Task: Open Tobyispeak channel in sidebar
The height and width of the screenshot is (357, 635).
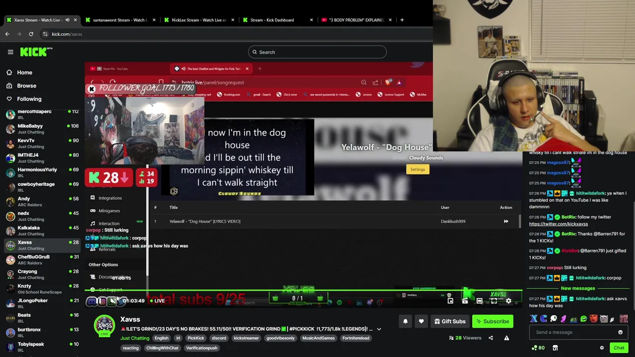Action: pos(42,347)
